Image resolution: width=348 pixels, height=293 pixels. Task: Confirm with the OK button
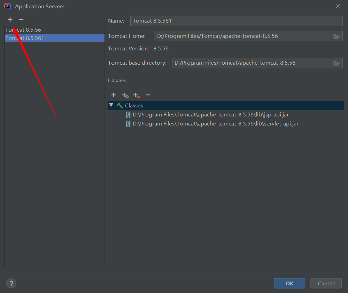(x=289, y=283)
